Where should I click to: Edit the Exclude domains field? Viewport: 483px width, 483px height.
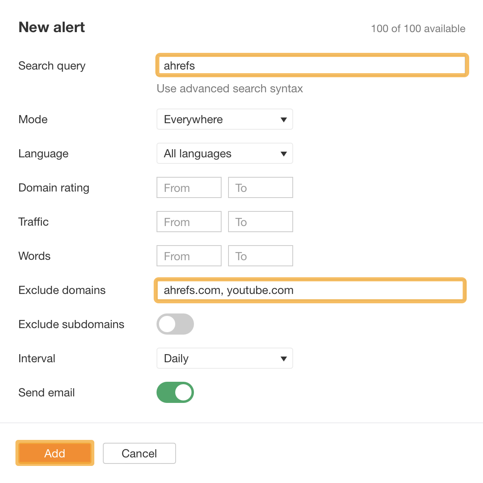[x=310, y=290]
